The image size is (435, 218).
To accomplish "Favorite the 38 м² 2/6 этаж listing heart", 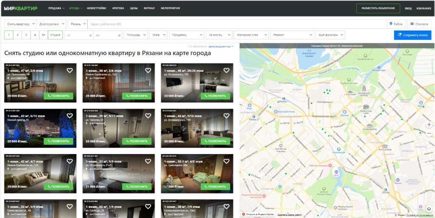I will point(148,70).
